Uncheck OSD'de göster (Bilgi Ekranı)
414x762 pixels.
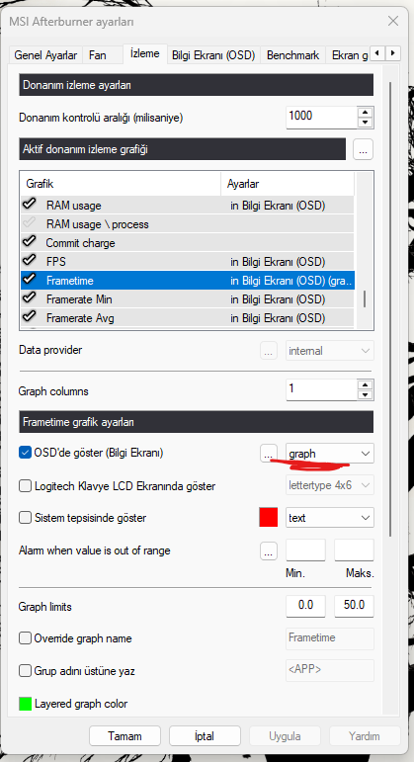[25, 453]
